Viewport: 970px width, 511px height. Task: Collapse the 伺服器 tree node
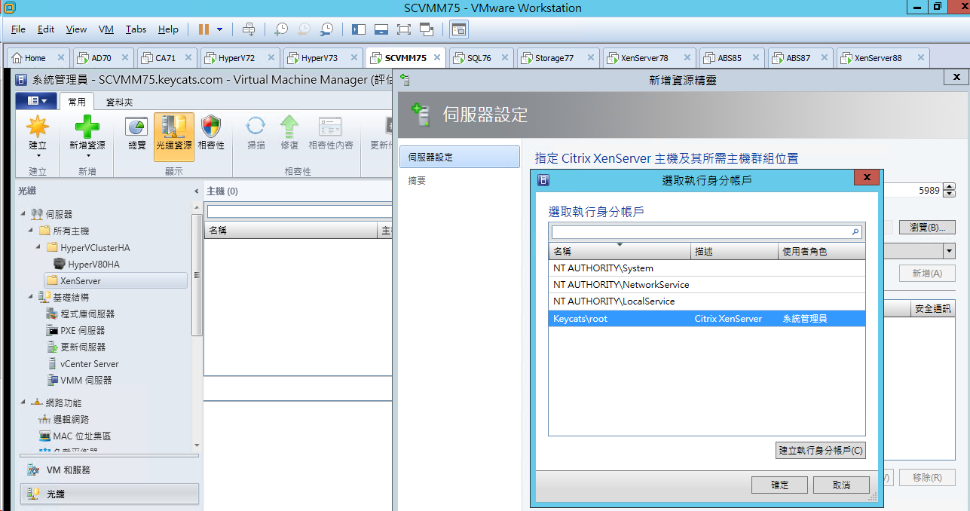(23, 215)
